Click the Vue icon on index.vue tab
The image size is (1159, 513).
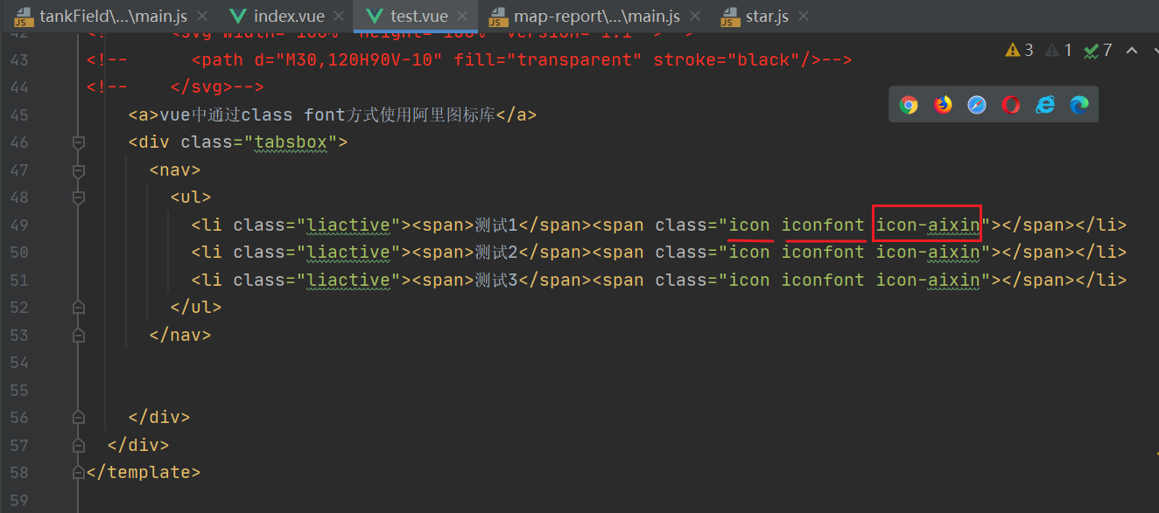[236, 17]
